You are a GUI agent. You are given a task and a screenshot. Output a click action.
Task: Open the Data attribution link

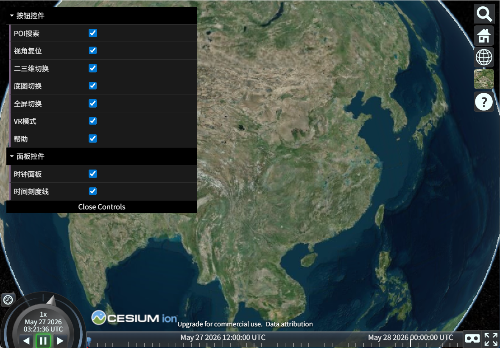click(289, 324)
